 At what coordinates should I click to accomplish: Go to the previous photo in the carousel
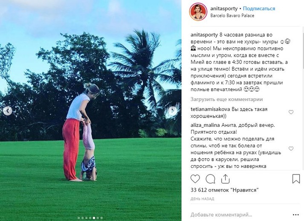[x=8, y=111]
